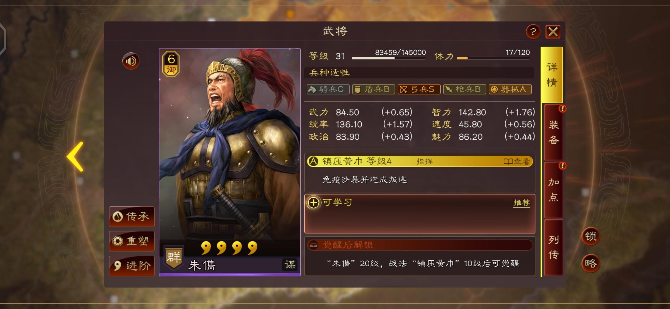Screen dimensions: 670x309
Task: Click the plus icon beside 可学习
Action: point(314,203)
